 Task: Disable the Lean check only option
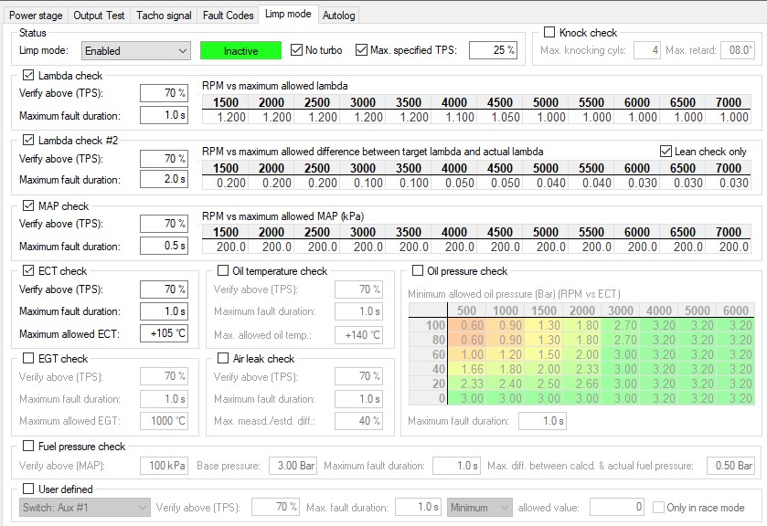pos(665,151)
